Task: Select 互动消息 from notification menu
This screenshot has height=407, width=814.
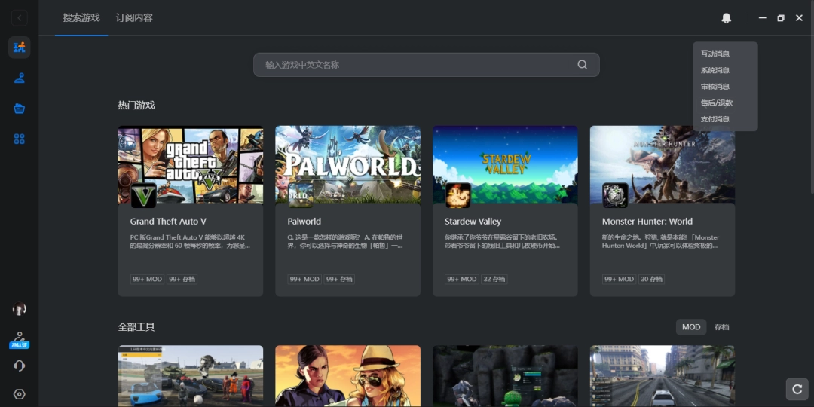Action: coord(715,54)
